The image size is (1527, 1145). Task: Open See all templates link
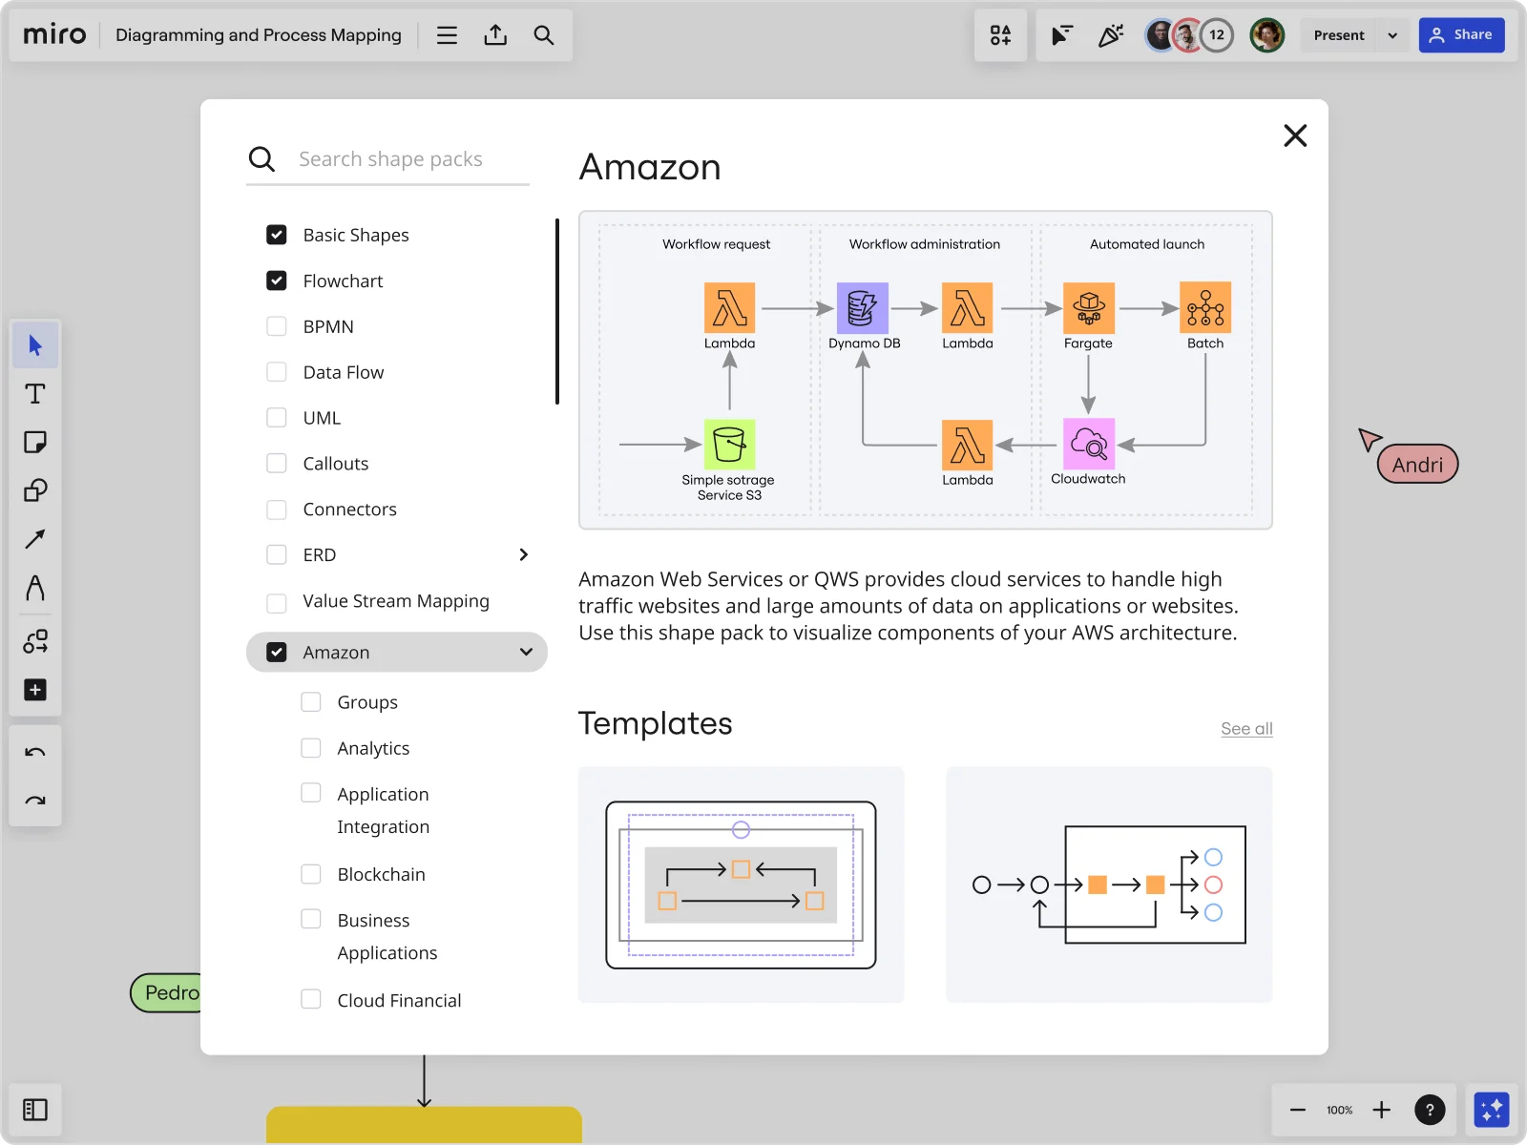click(x=1246, y=728)
